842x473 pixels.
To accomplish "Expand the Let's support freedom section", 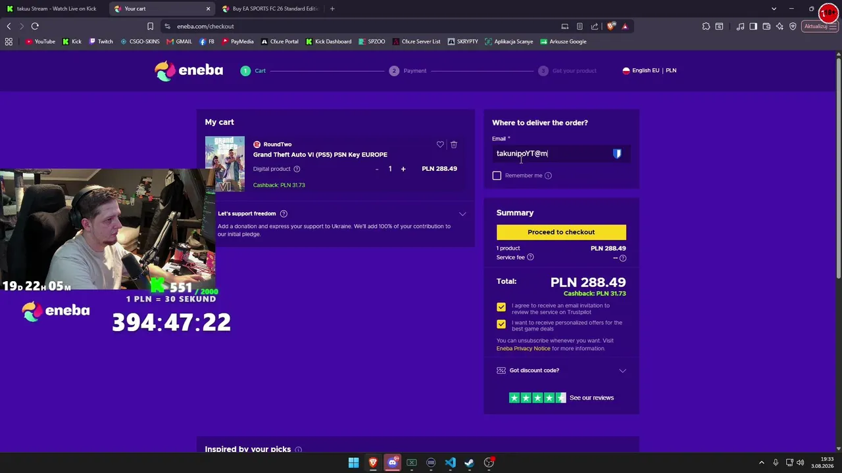I will click(462, 214).
